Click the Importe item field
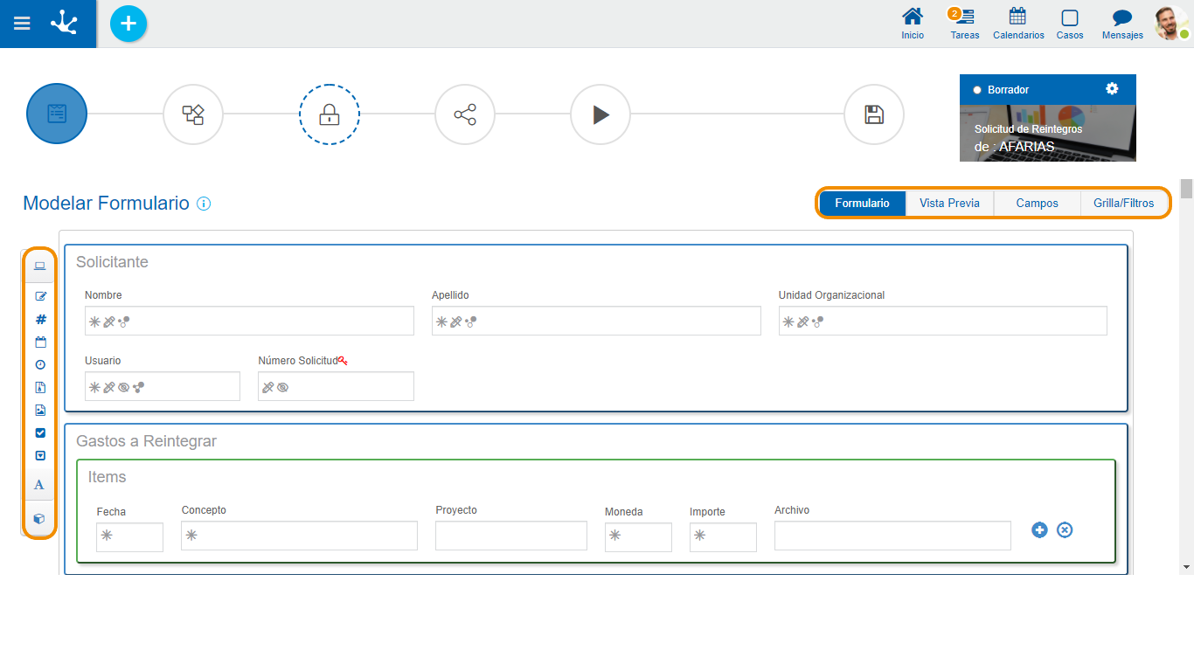The width and height of the screenshot is (1194, 671). [723, 537]
